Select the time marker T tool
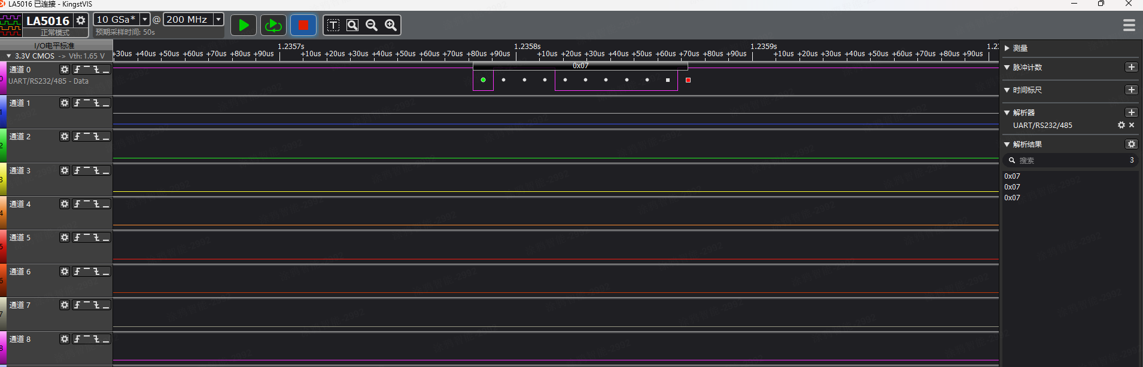 click(x=333, y=25)
